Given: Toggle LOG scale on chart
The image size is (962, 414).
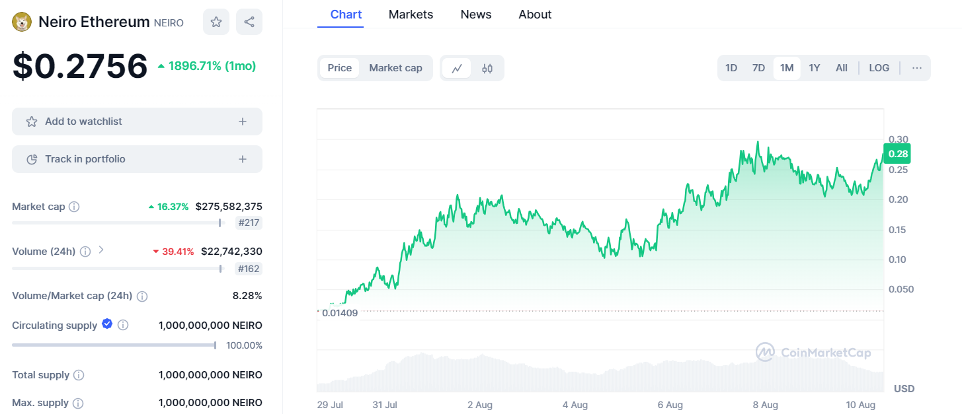Looking at the screenshot, I should pos(879,68).
